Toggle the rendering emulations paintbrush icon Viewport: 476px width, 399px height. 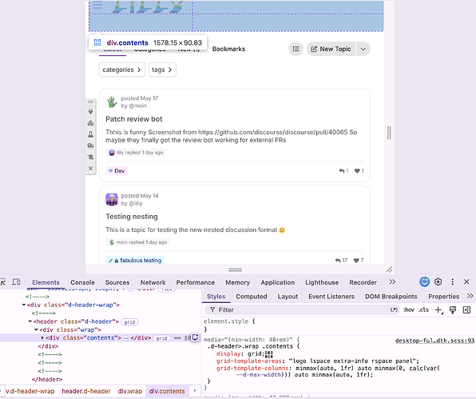[x=453, y=309]
